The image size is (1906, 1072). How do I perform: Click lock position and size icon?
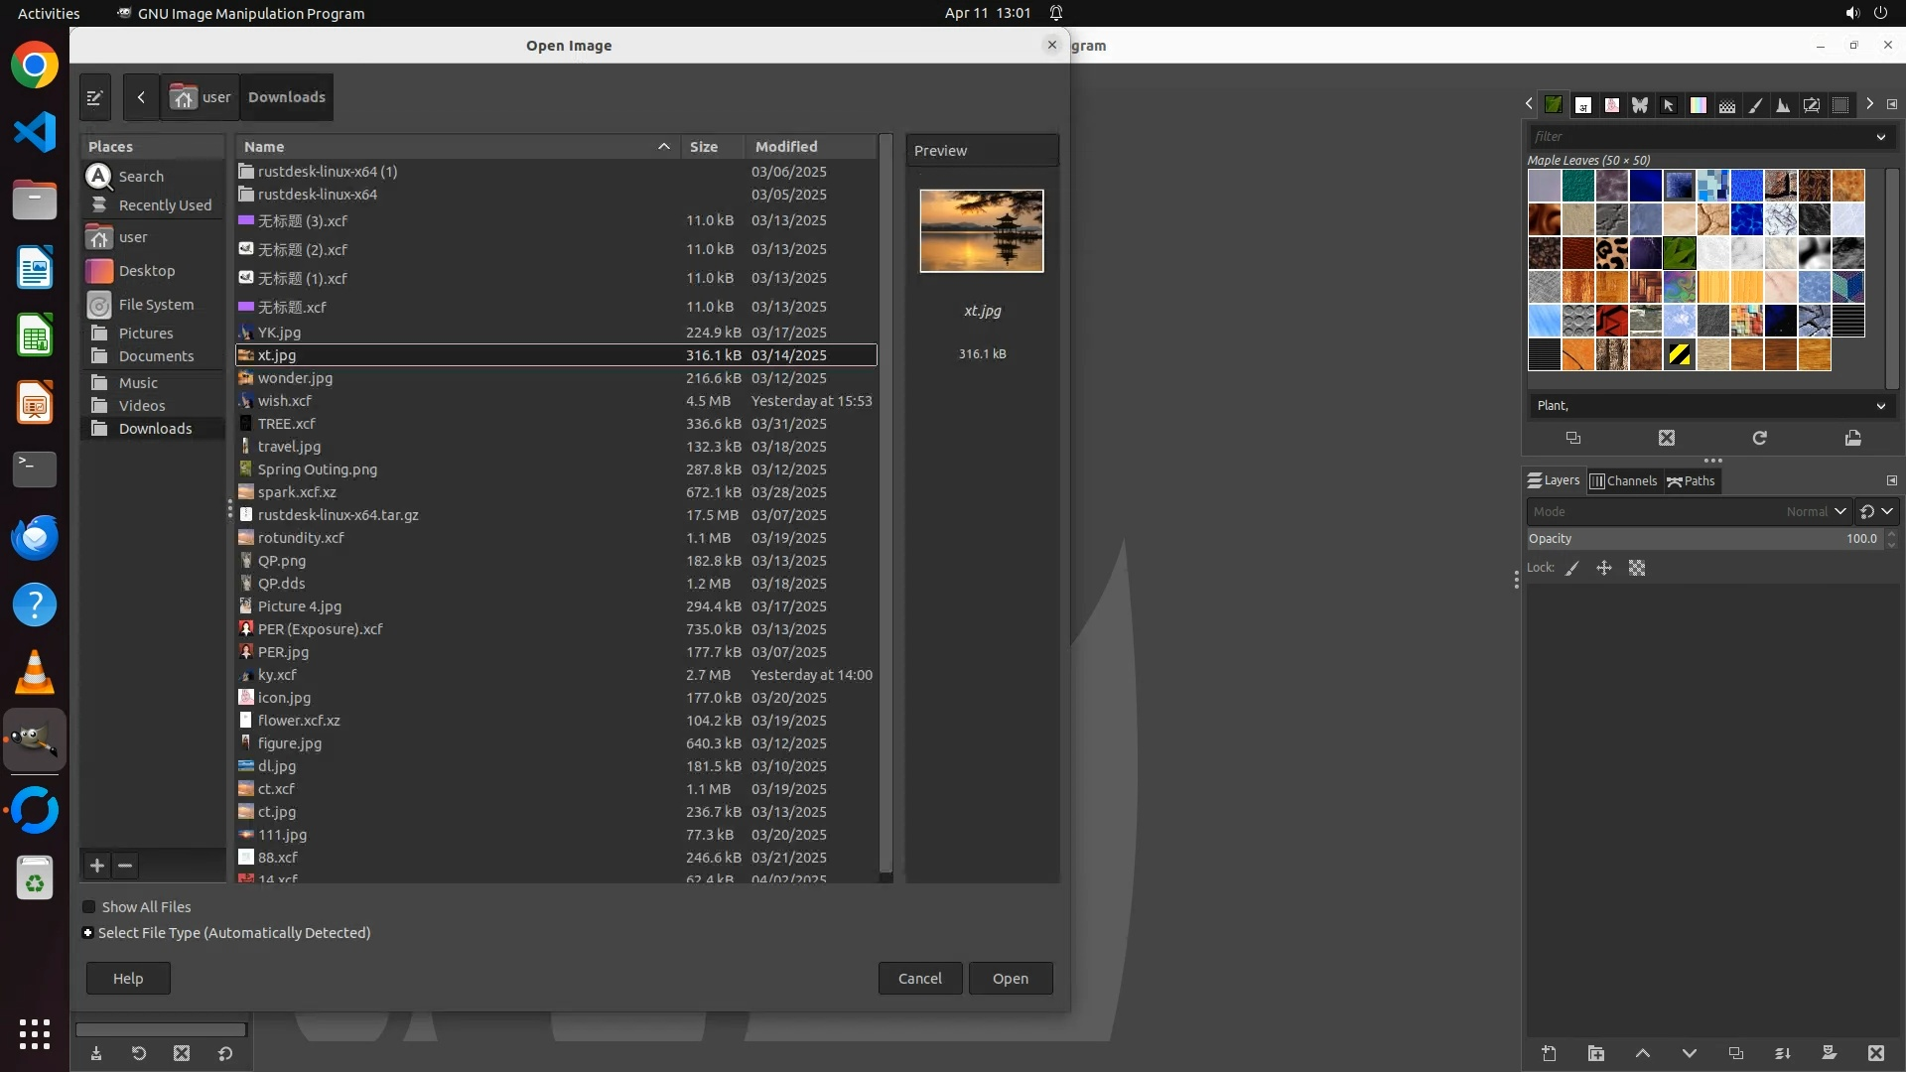tap(1603, 569)
